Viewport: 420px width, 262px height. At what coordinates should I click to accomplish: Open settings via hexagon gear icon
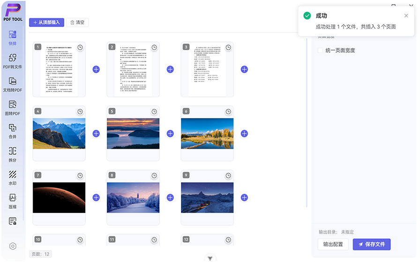point(13,246)
